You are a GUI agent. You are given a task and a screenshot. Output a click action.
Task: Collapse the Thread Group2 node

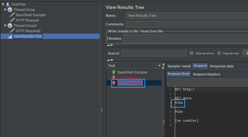(x=5, y=26)
